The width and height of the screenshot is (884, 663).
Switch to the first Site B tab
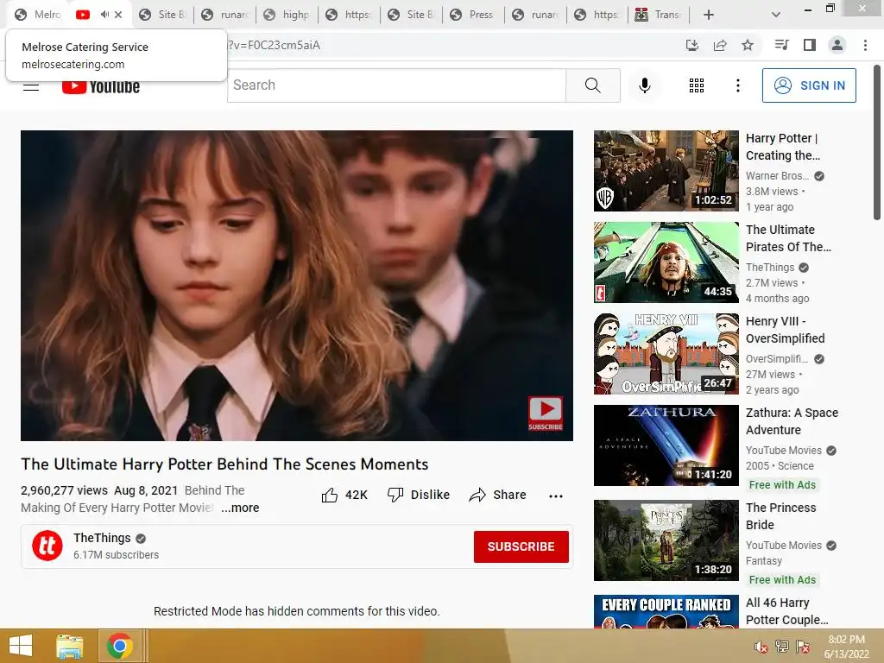163,15
